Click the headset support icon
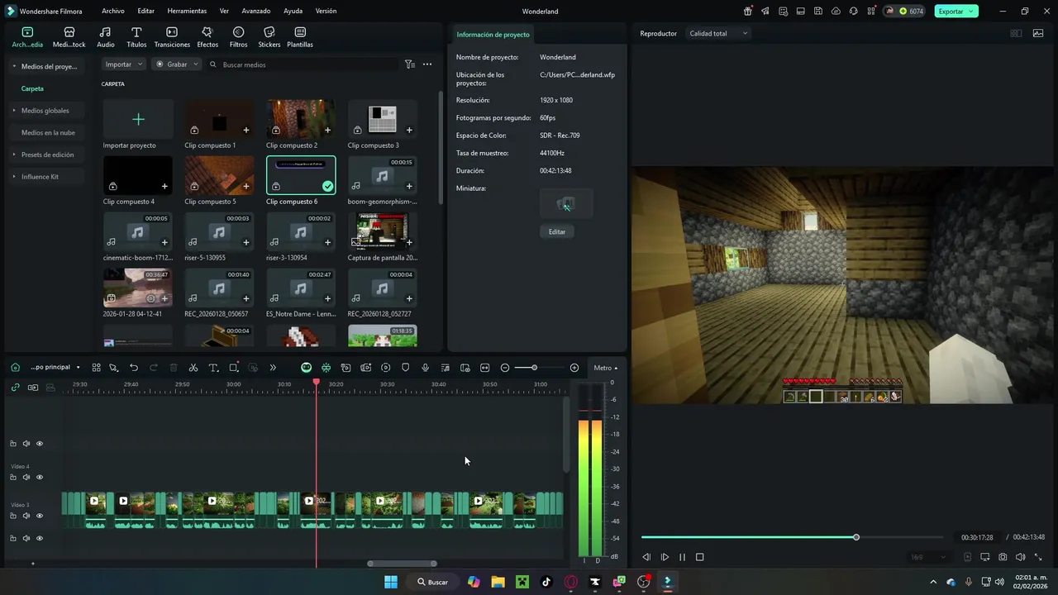The image size is (1058, 595). (853, 12)
